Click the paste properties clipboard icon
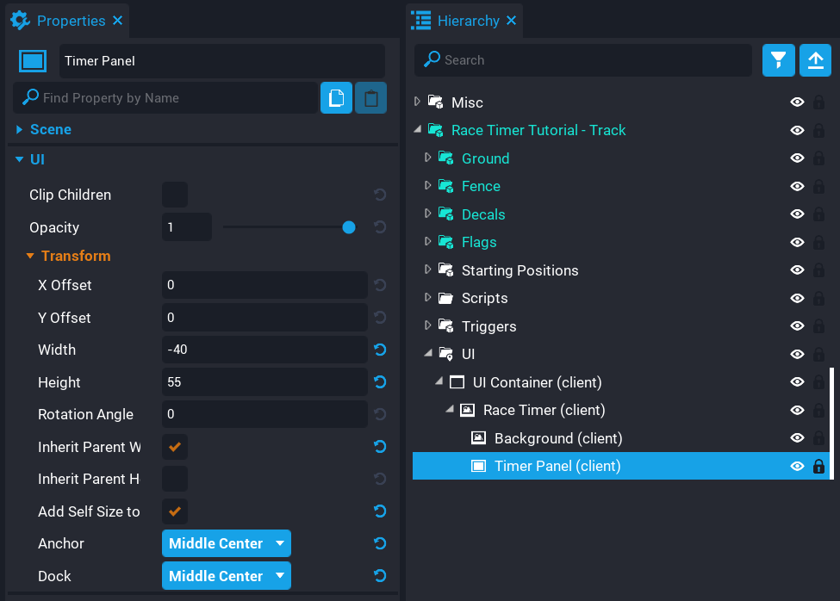 click(x=370, y=98)
